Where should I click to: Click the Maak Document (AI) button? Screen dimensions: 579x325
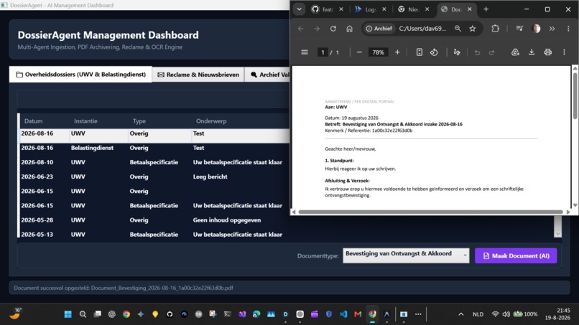(x=516, y=255)
